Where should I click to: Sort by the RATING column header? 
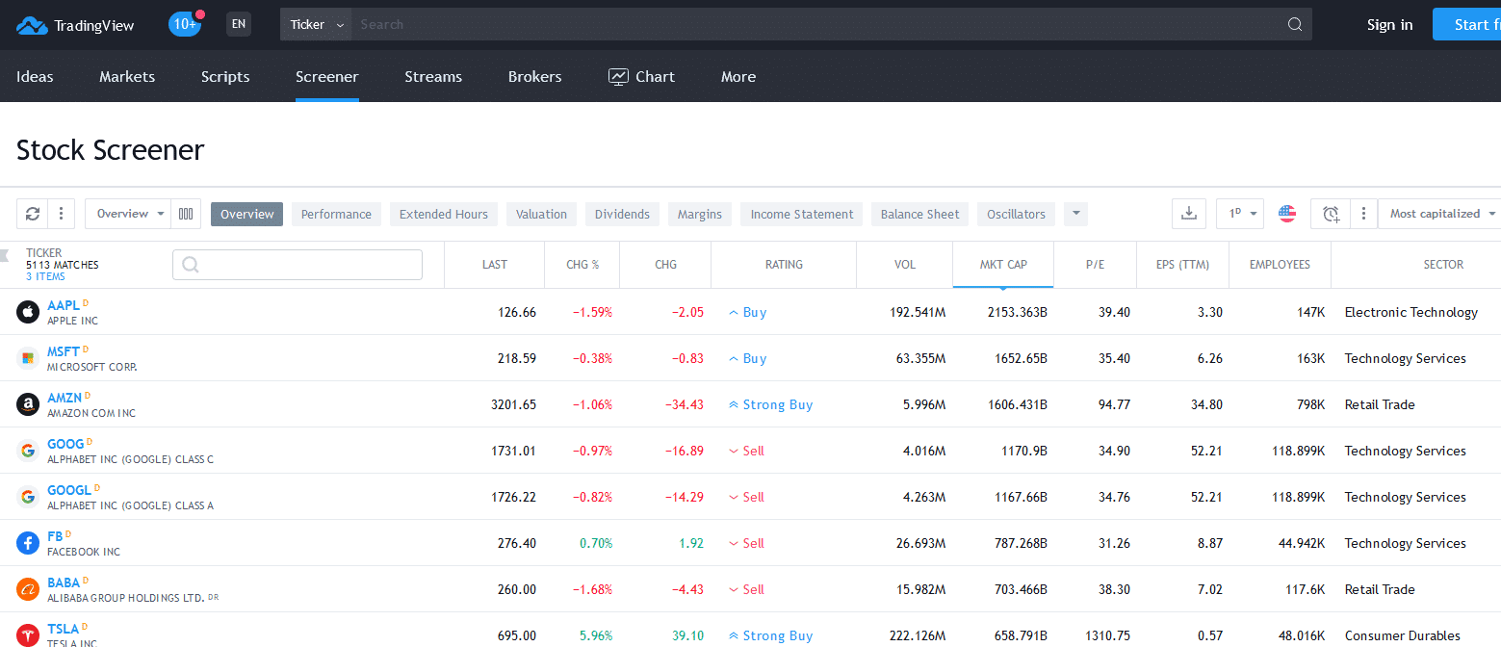click(x=784, y=265)
